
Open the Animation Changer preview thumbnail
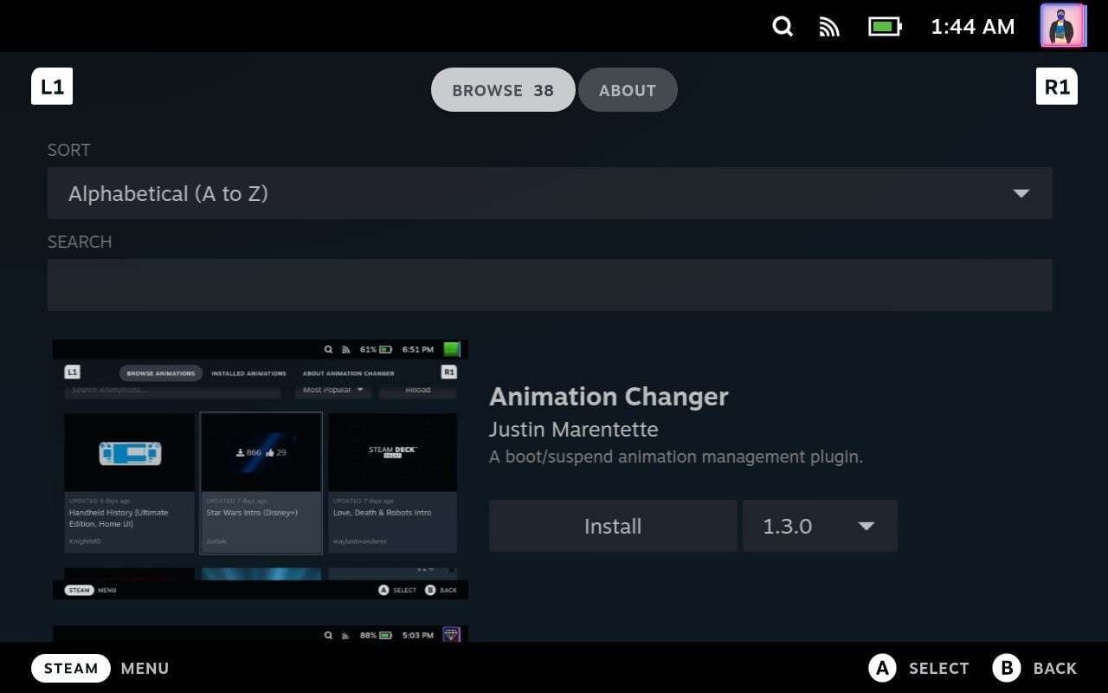pos(261,470)
